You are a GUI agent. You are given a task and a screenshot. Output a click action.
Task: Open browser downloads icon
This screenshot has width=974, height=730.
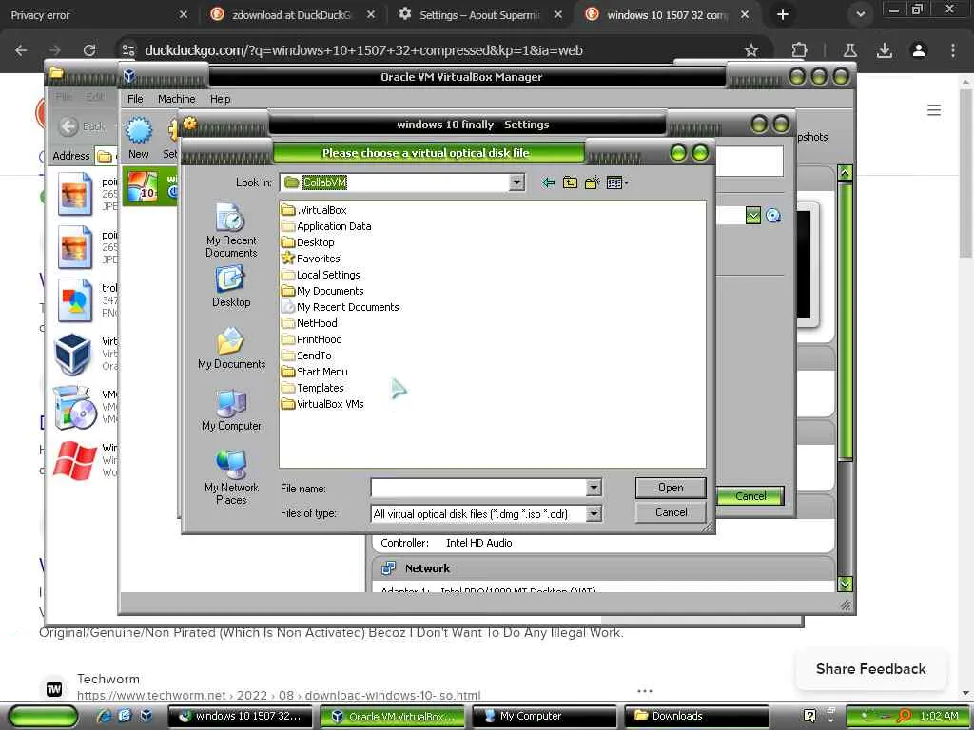pos(884,50)
